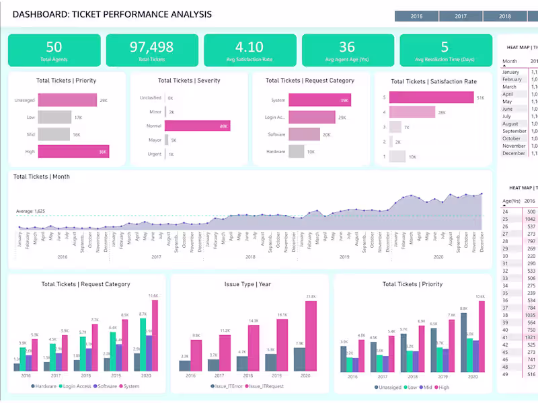Click the High priority legend marker
This screenshot has height=403, width=538.
tap(436, 388)
